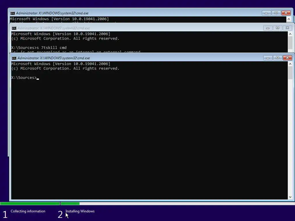
Task: Maximize the middle command prompt window
Action: pos(277,28)
